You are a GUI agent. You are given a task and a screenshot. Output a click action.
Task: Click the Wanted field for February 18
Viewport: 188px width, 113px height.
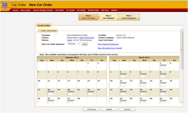50,94
